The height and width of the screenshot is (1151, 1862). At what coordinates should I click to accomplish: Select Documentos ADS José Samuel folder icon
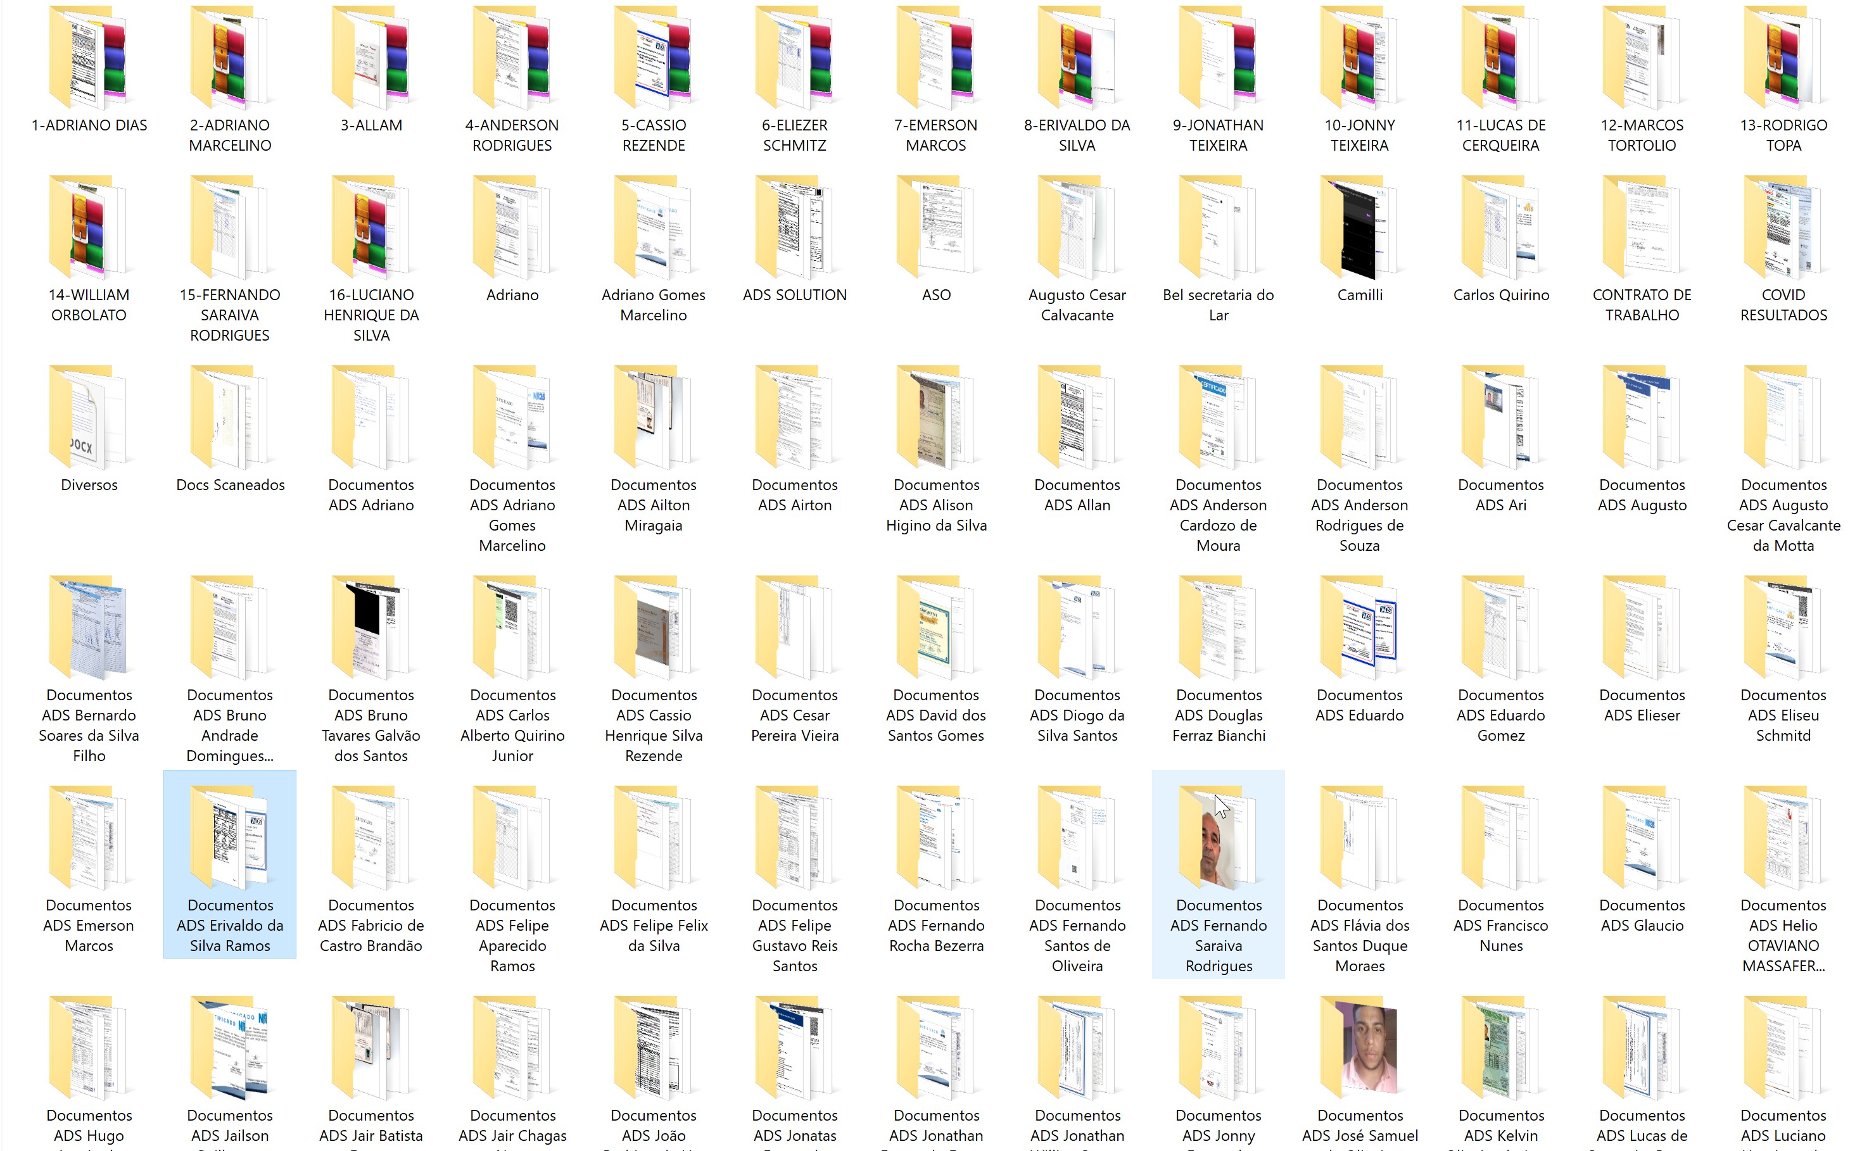coord(1360,1047)
